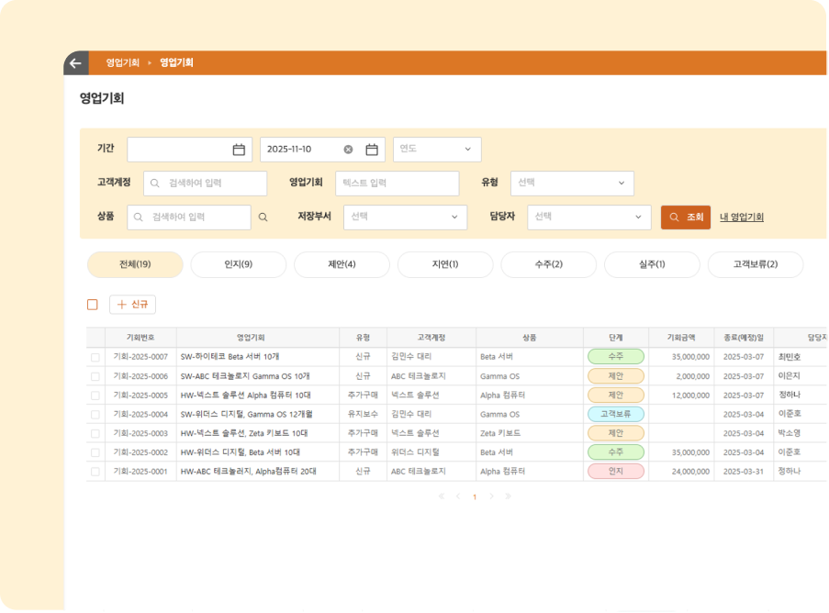Go to the first page arrow
This screenshot has height=613, width=829.
pyautogui.click(x=442, y=496)
